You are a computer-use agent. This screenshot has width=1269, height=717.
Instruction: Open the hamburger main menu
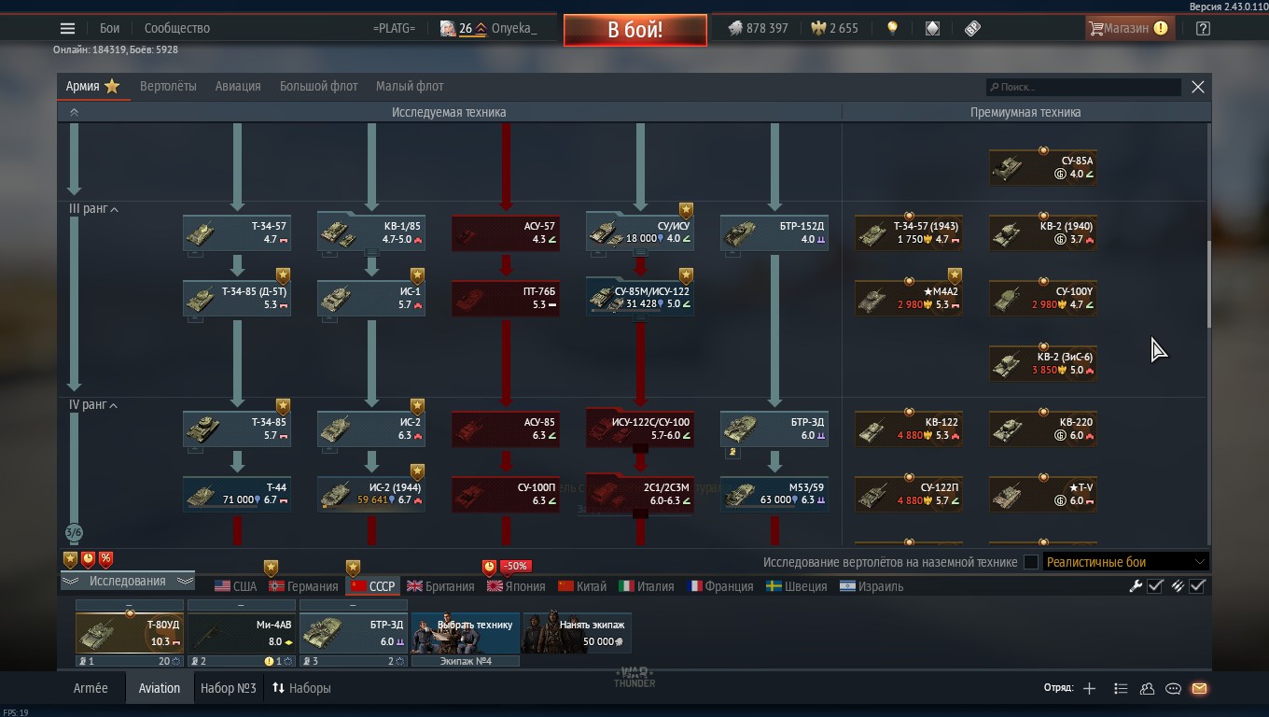(67, 28)
